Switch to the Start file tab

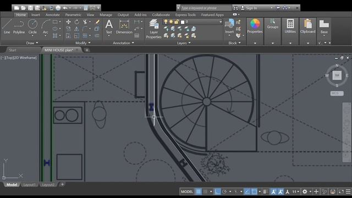tap(13, 50)
